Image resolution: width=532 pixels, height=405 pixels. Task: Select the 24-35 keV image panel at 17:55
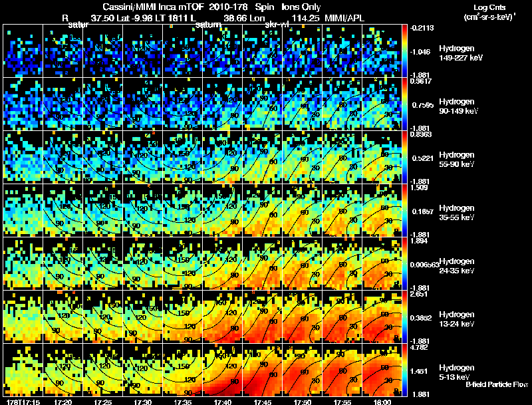pos(342,263)
